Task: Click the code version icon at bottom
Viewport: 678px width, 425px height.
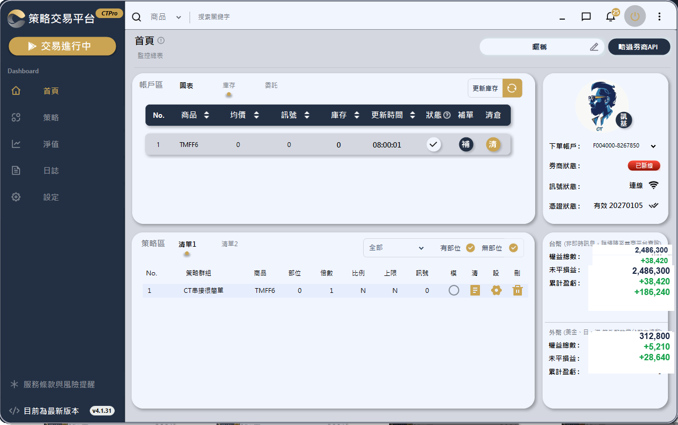Action: (x=14, y=411)
